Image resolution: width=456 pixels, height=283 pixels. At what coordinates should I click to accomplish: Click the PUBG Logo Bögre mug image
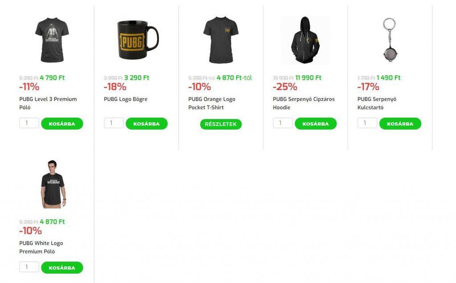[x=136, y=40]
